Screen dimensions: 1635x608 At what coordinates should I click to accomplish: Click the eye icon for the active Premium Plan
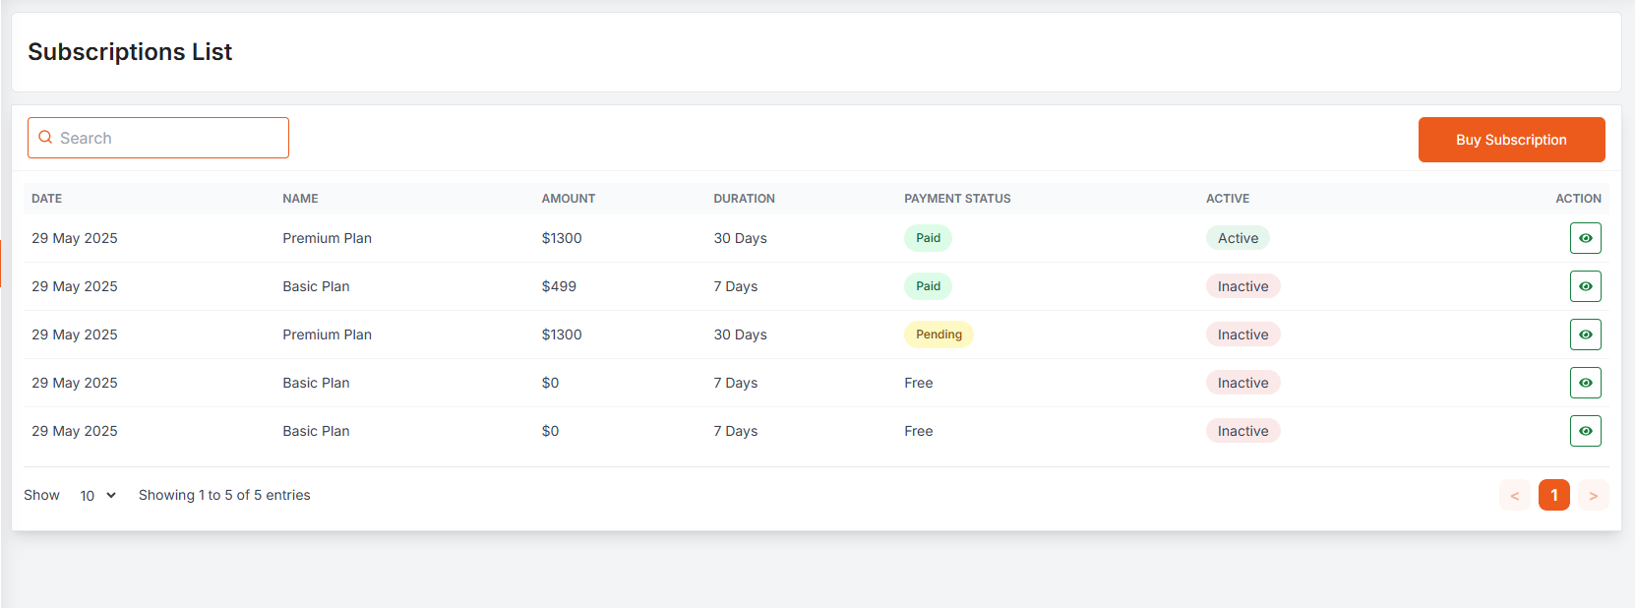coord(1585,238)
